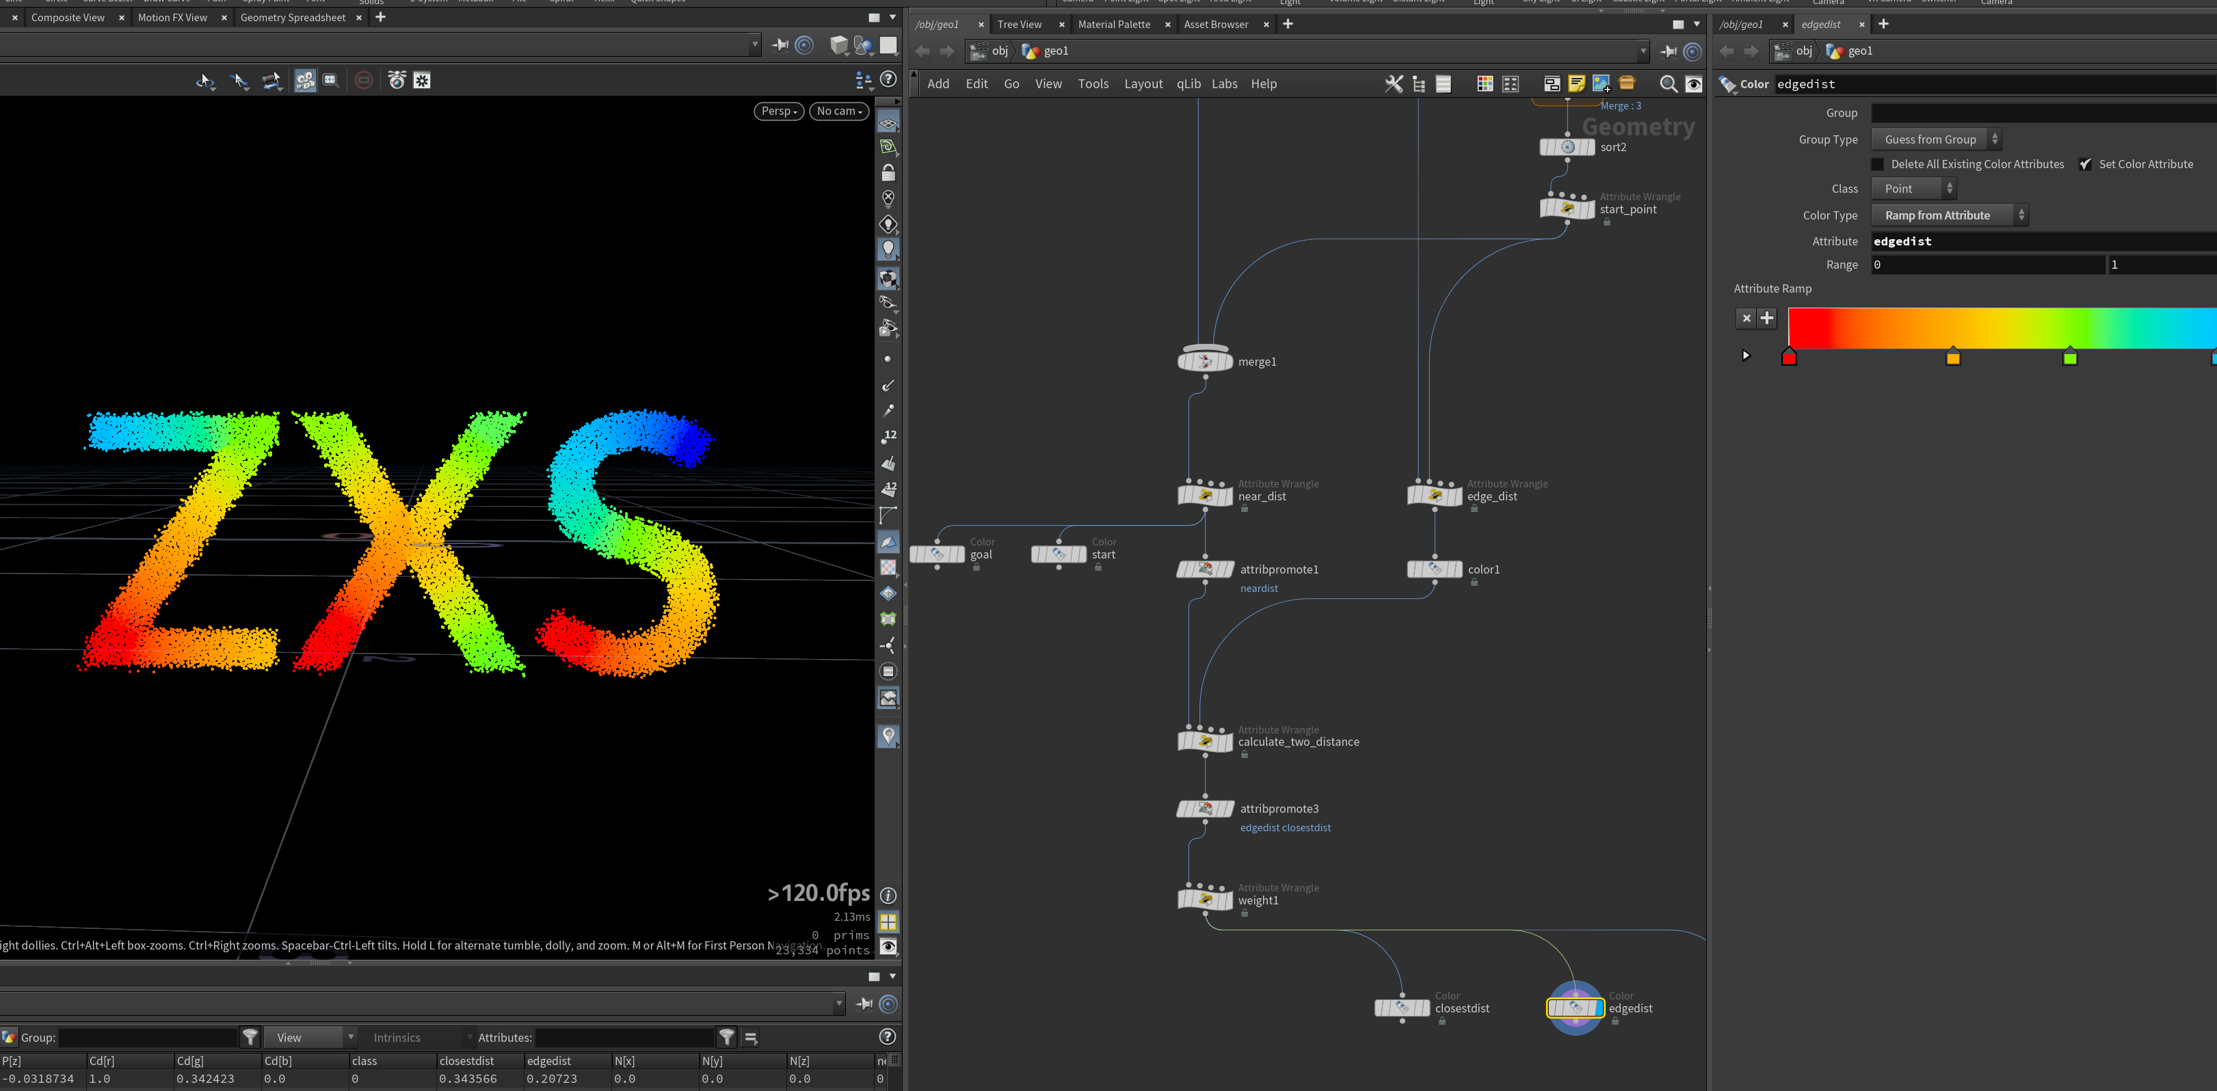Click the add ramp point plus icon
The image size is (2217, 1091).
(1767, 317)
